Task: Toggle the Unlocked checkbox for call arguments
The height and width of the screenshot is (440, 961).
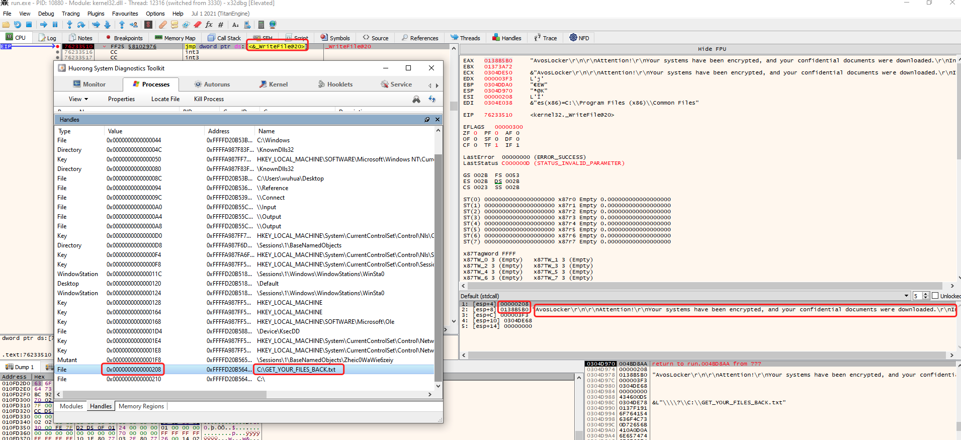Action: [935, 296]
